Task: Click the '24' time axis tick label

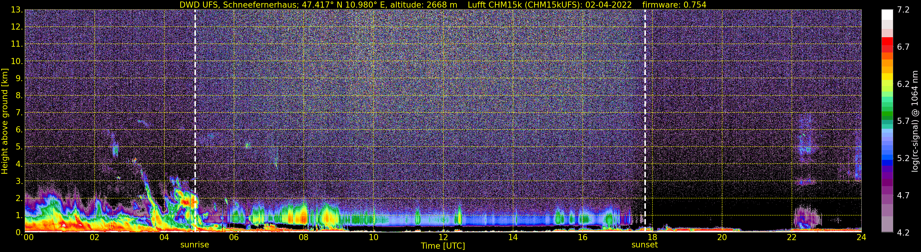Action: pos(861,237)
